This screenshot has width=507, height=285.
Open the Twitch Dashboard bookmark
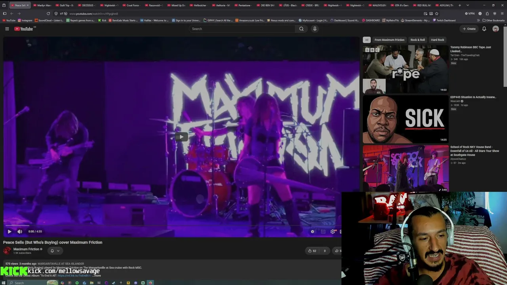point(444,20)
